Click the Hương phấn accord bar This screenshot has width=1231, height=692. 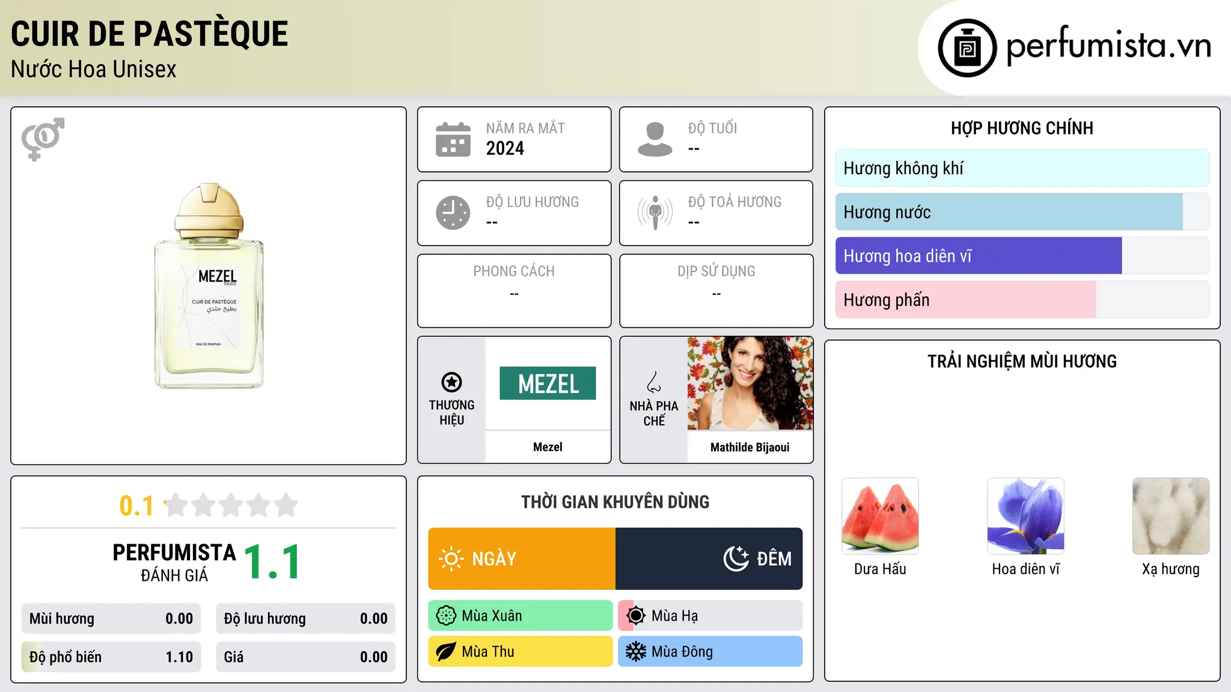tap(1022, 300)
